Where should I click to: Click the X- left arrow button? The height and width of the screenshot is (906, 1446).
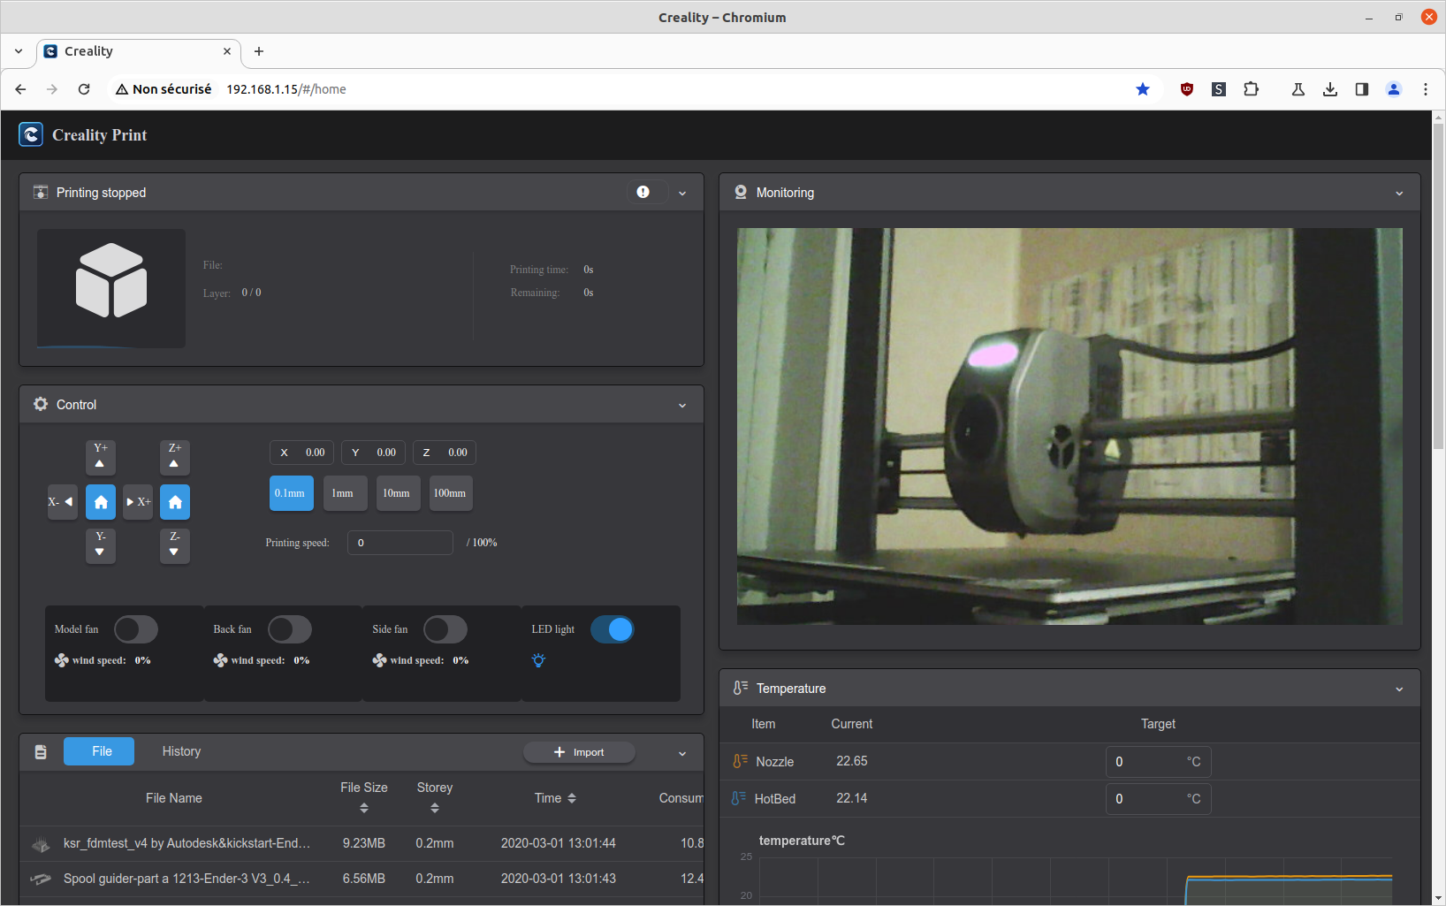click(x=62, y=502)
